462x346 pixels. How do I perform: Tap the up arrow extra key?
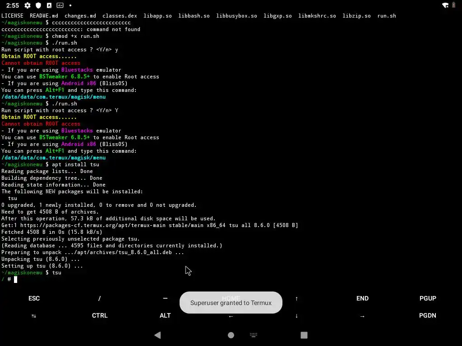[296, 299]
